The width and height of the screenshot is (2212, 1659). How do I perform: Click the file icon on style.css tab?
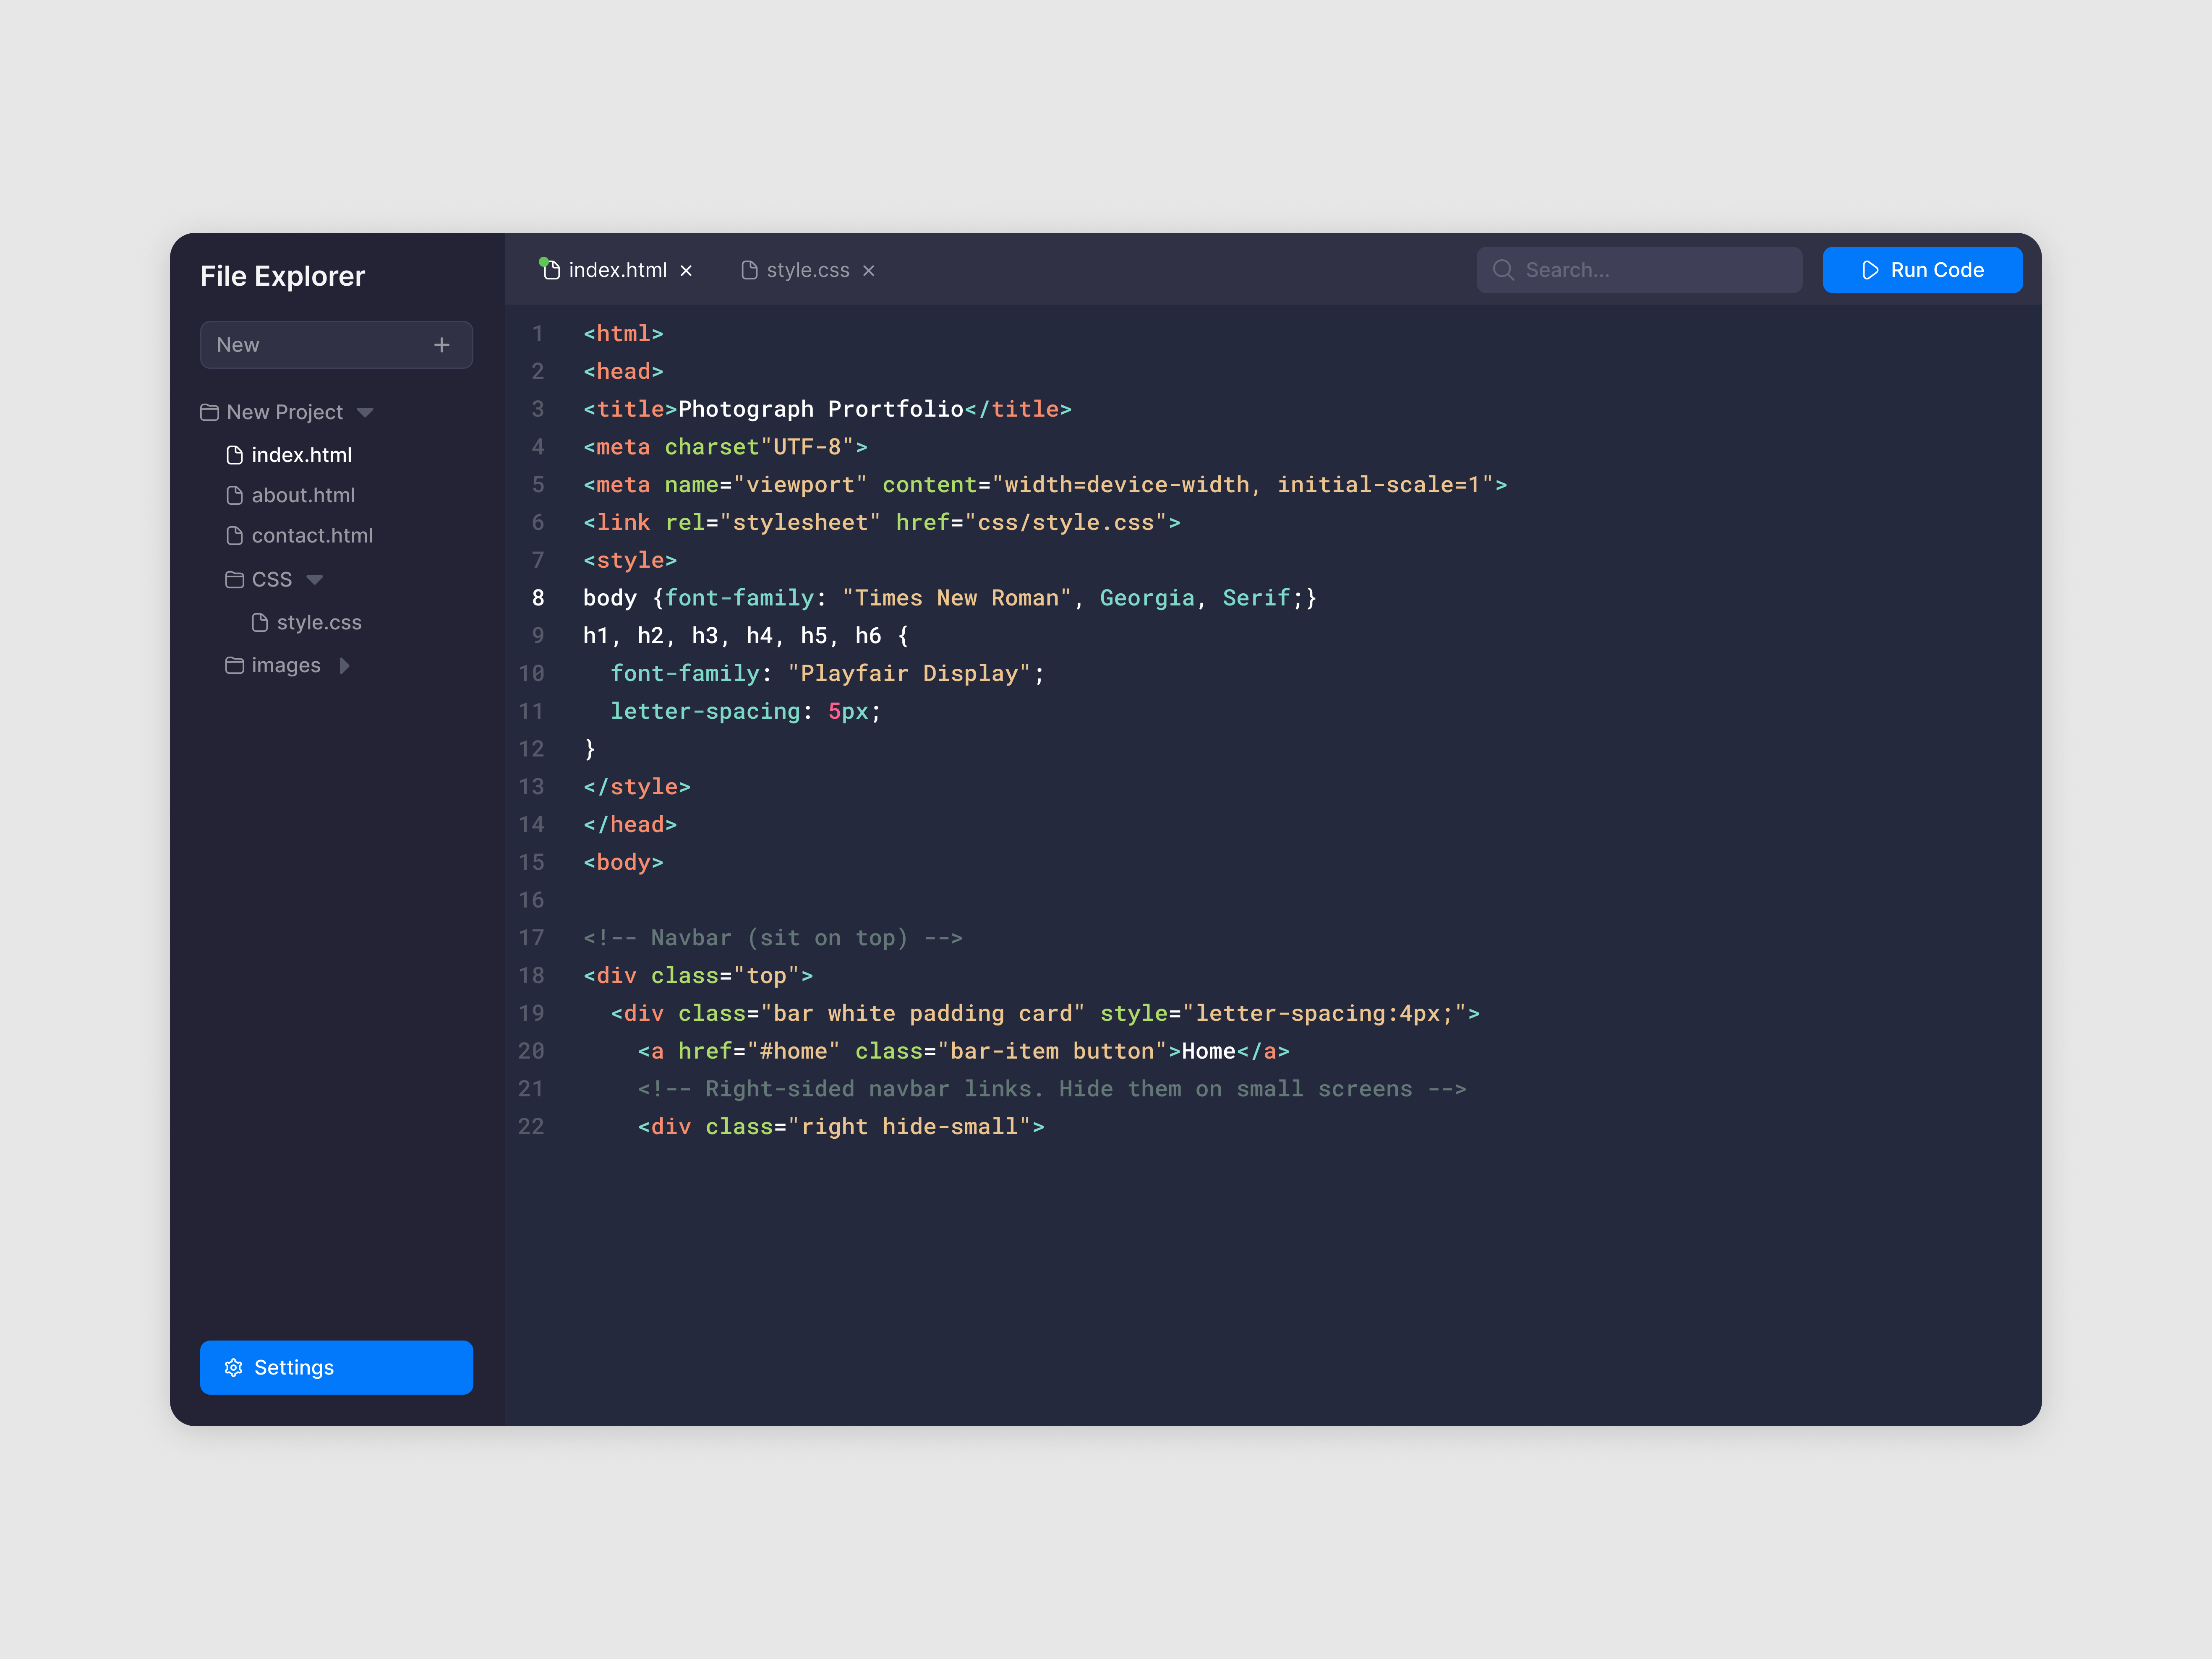[x=749, y=270]
